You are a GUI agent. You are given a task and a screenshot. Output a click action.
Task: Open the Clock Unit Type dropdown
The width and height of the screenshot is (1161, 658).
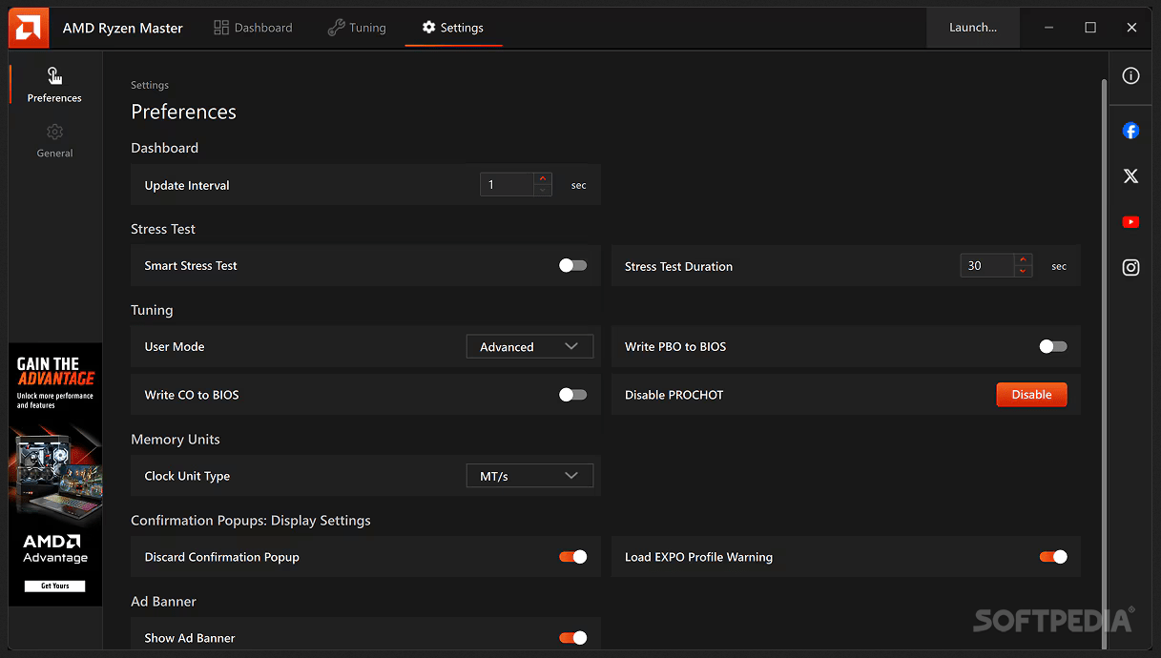[x=529, y=475]
